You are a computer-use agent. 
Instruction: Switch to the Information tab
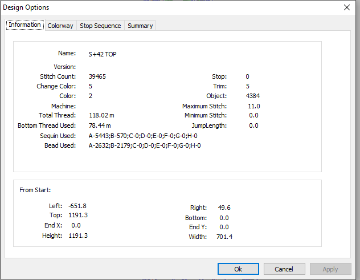tap(25, 25)
